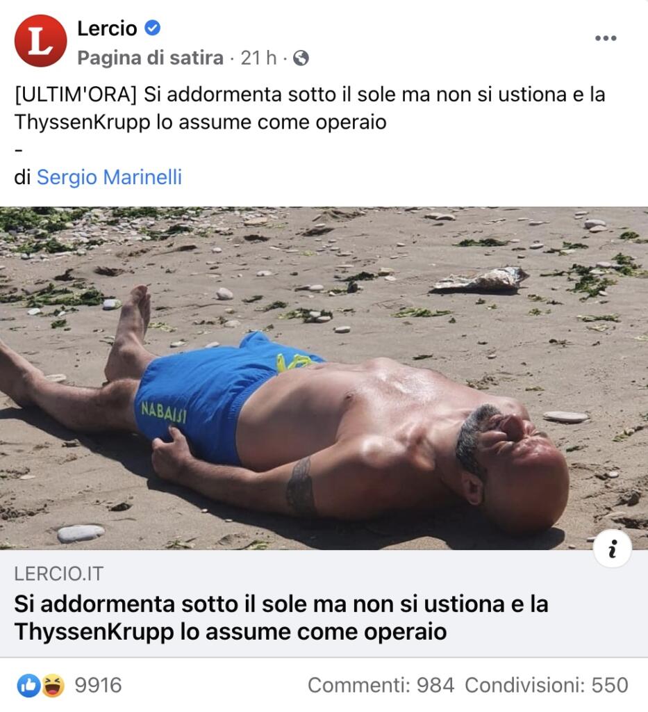Open the Lercio page name link

click(107, 29)
